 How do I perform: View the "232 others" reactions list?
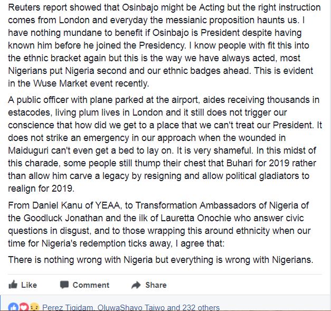click(200, 307)
